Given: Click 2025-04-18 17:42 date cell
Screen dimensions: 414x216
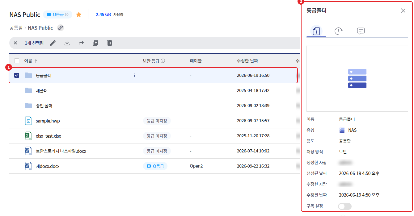Looking at the screenshot, I should tap(253, 91).
